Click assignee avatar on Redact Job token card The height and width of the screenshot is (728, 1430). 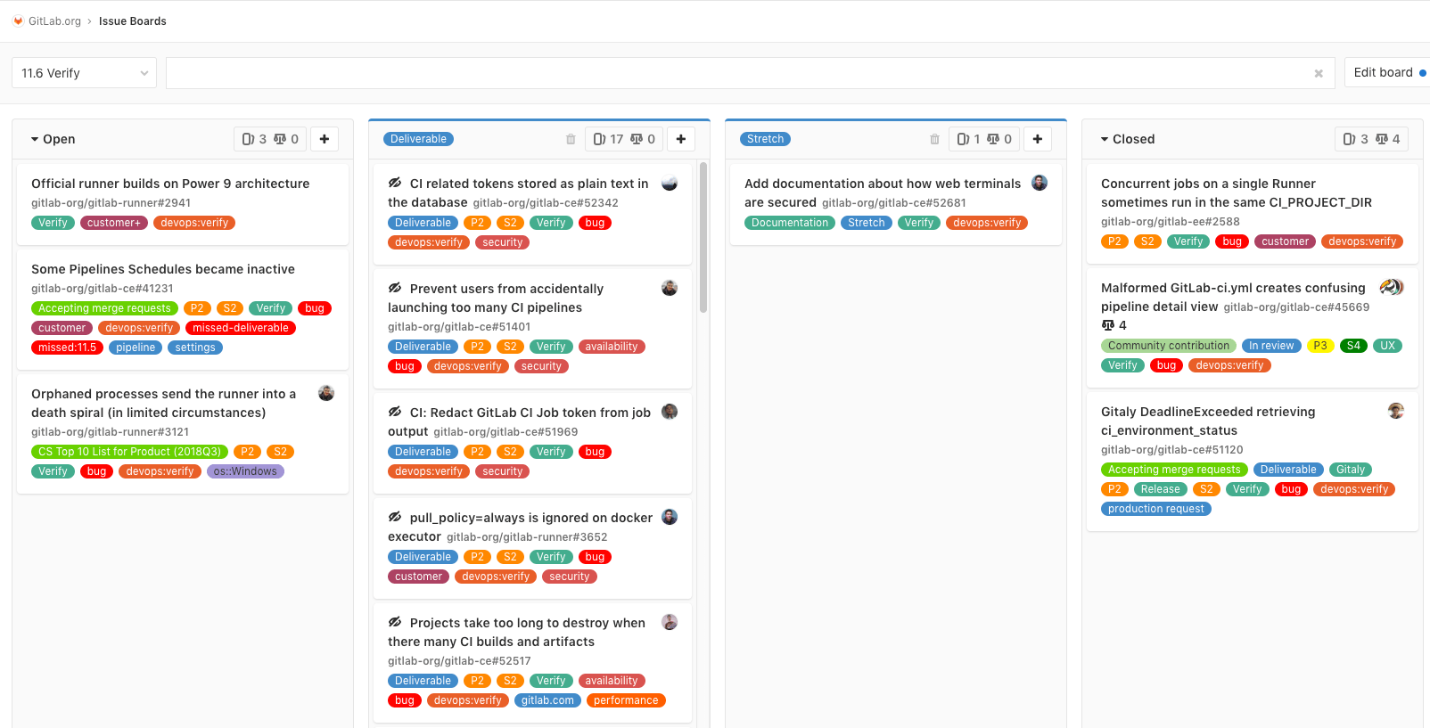670,411
